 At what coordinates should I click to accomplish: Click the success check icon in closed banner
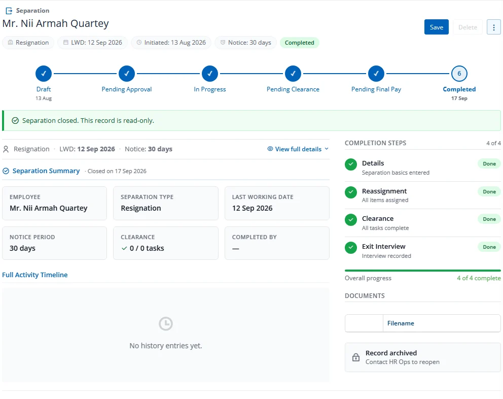pos(15,120)
